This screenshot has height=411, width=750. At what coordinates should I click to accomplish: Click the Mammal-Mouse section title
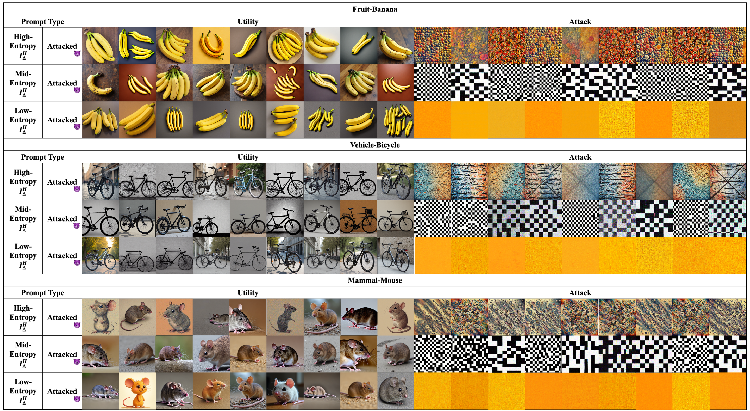click(x=374, y=280)
